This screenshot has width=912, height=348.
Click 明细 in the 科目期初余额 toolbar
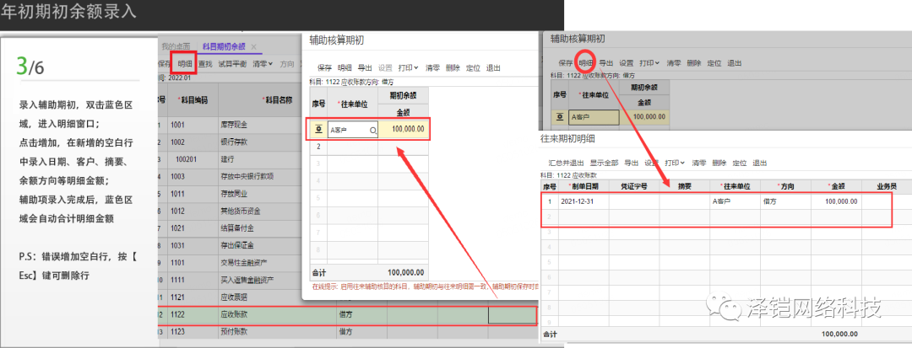(x=184, y=63)
